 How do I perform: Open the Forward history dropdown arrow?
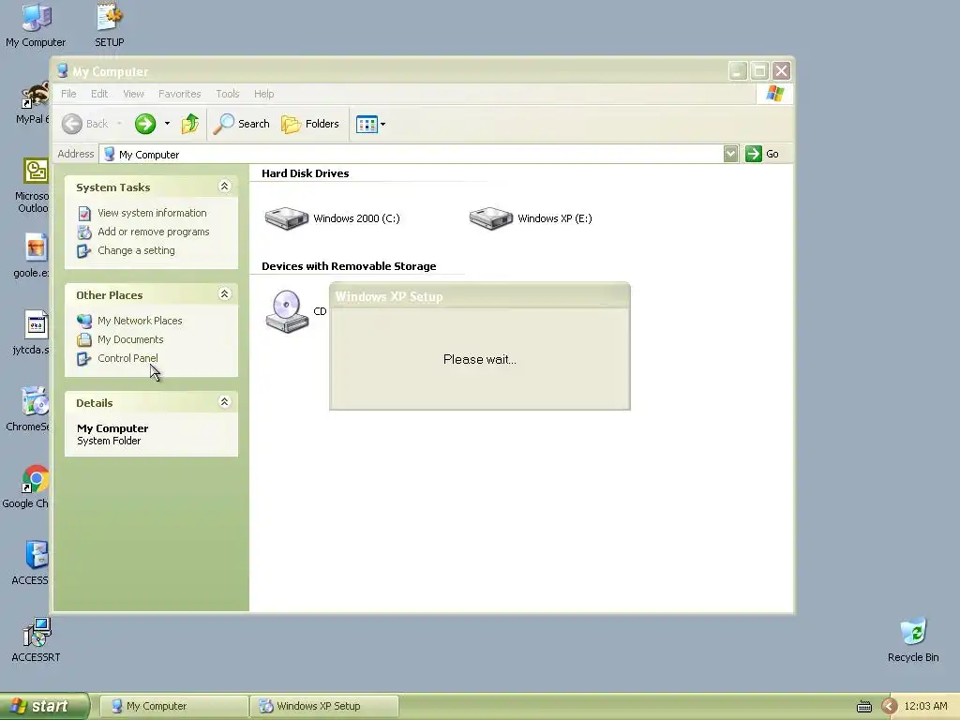point(167,124)
